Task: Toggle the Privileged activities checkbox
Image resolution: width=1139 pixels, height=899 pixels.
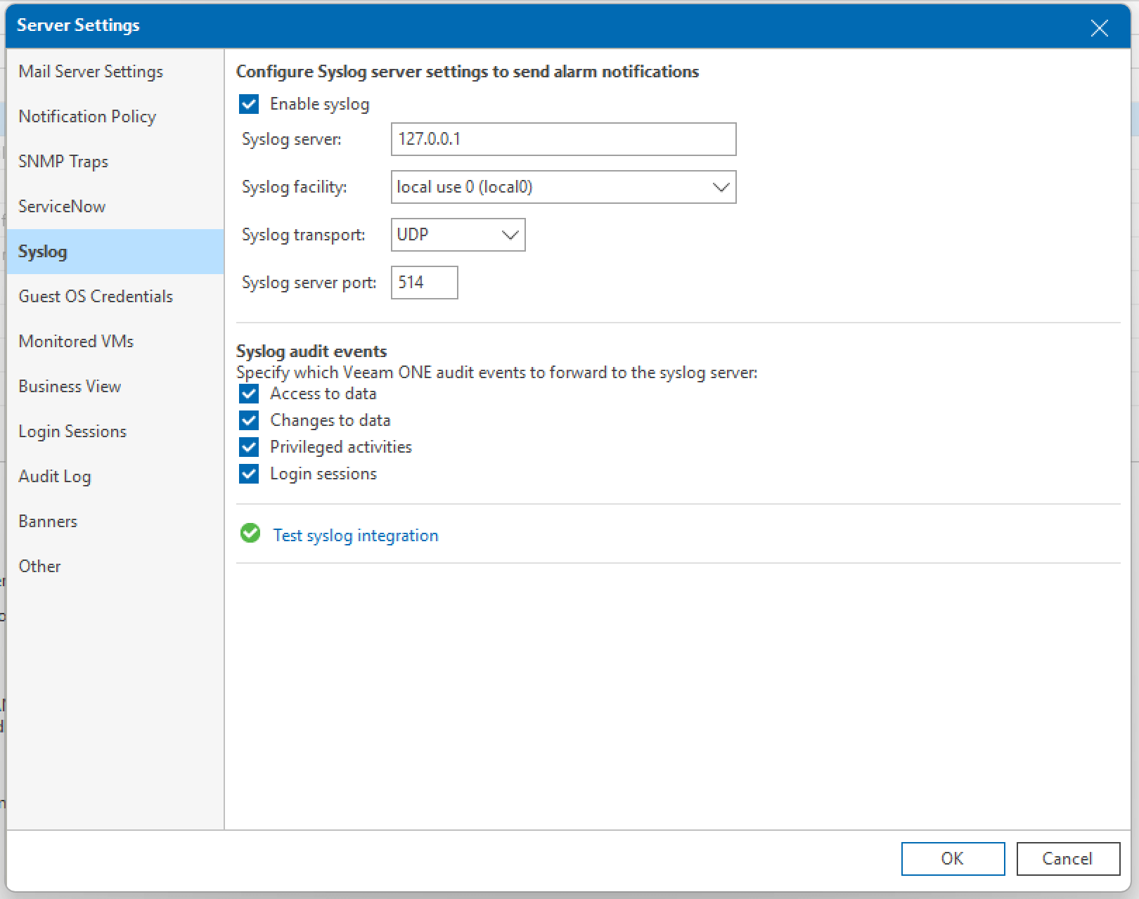Action: 250,447
